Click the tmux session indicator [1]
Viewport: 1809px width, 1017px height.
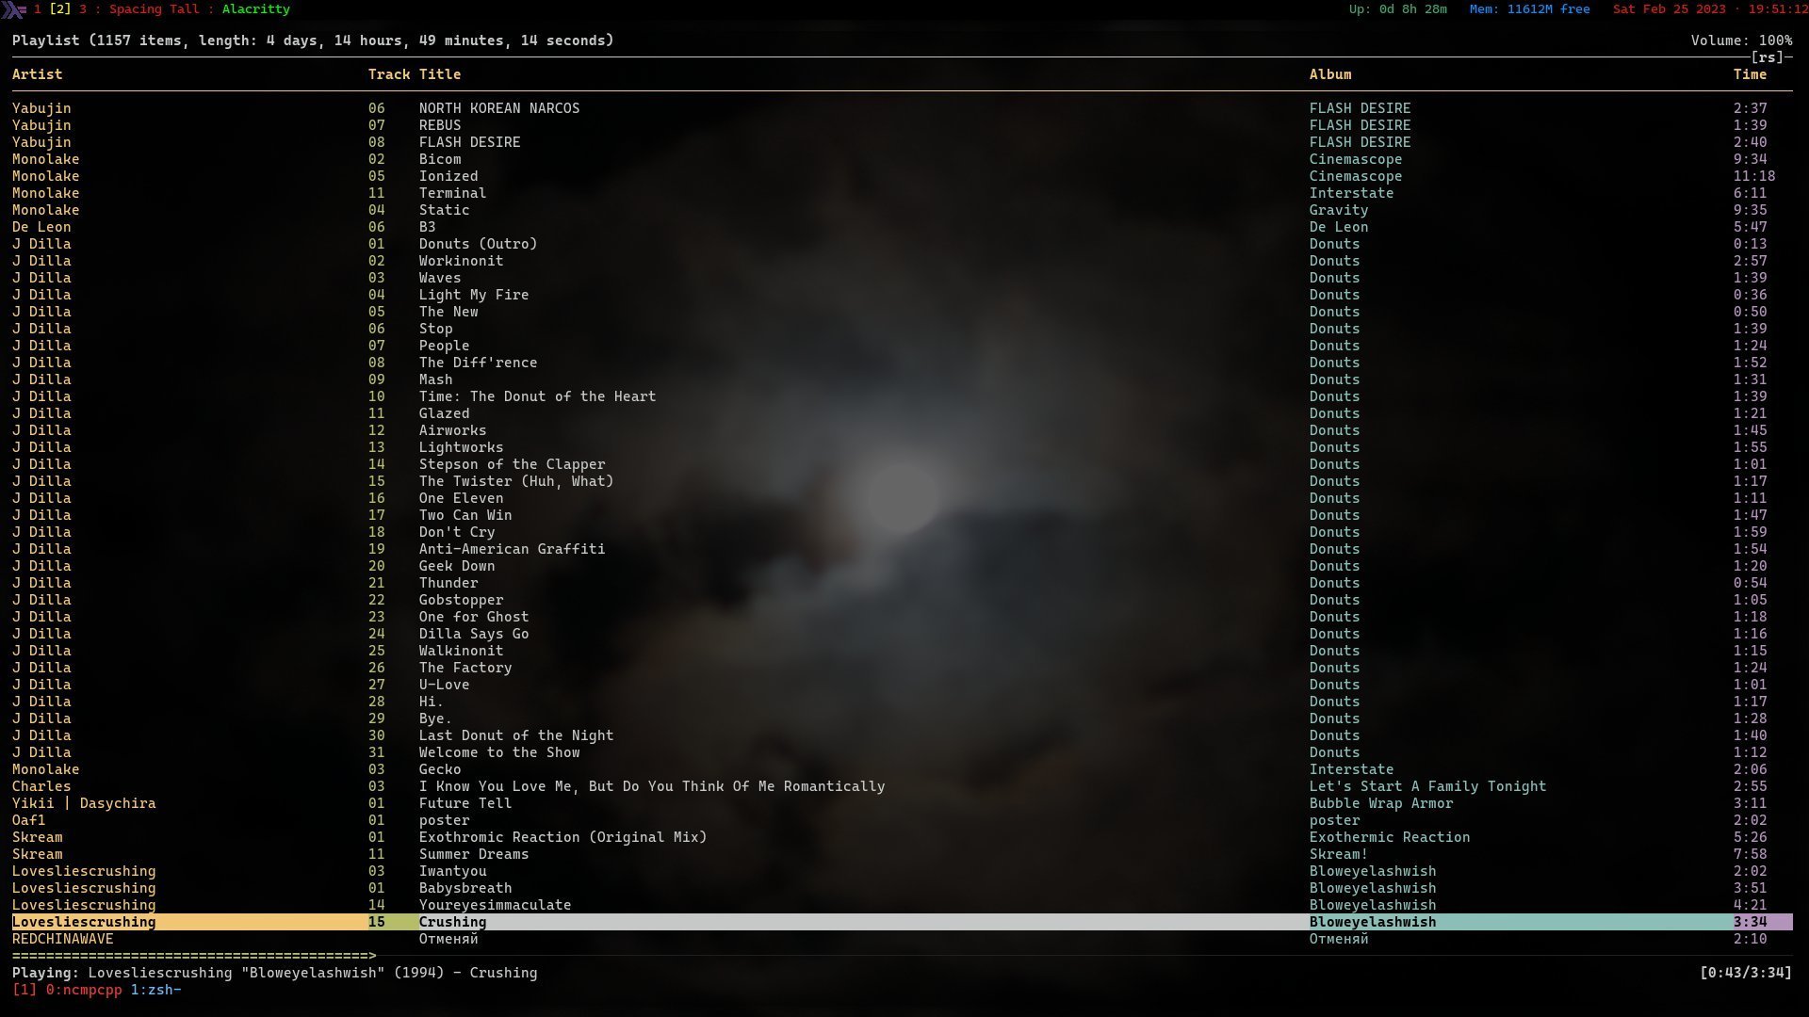click(24, 990)
